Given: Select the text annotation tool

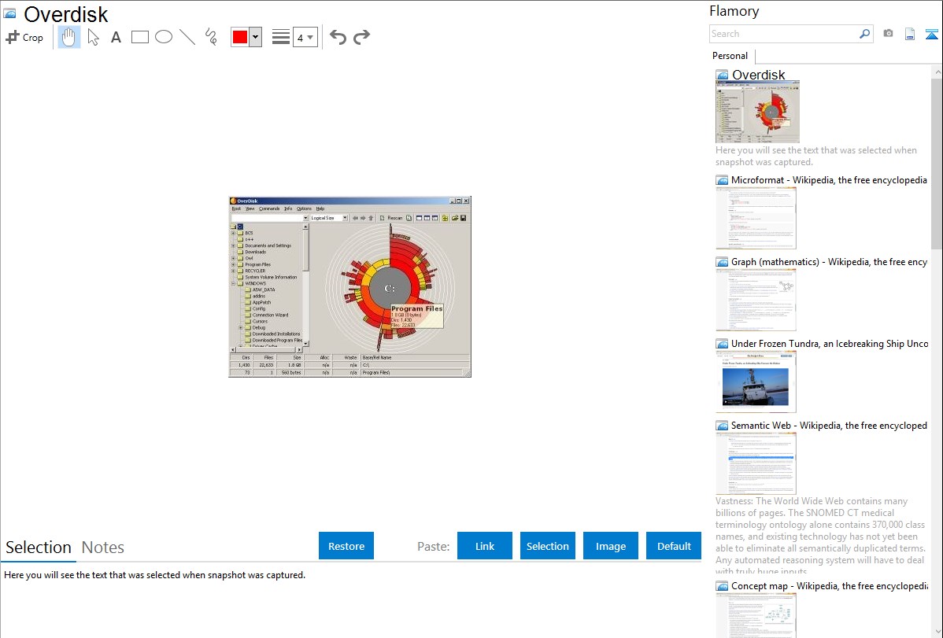Looking at the screenshot, I should 116,37.
